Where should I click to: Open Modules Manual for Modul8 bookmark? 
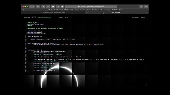[94, 10]
